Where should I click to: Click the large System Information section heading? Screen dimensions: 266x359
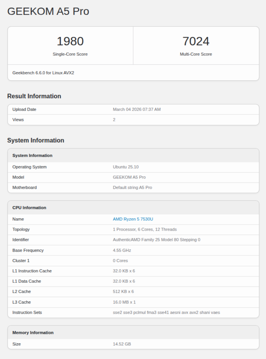pos(35,140)
